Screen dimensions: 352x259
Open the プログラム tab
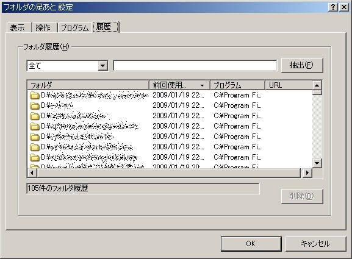(75, 28)
